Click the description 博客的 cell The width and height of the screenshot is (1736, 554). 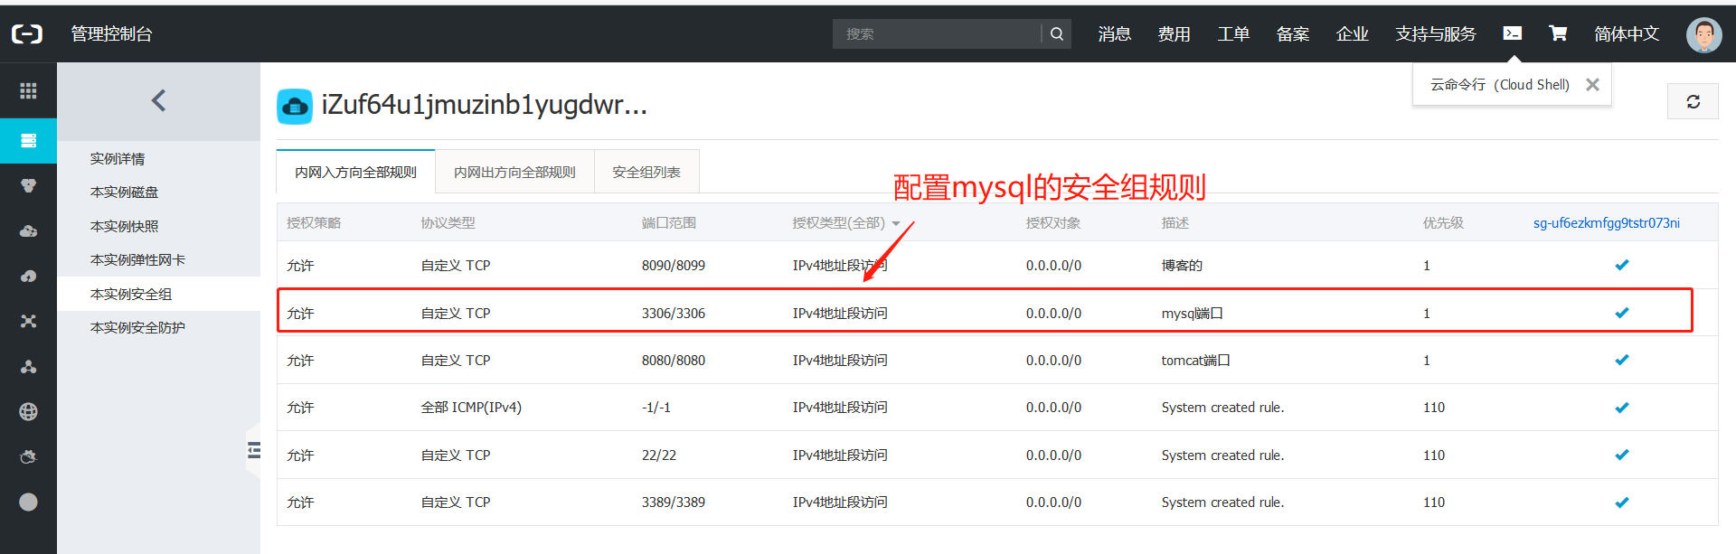1182,265
